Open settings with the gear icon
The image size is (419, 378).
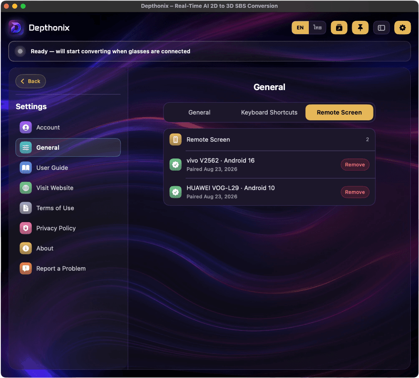402,27
